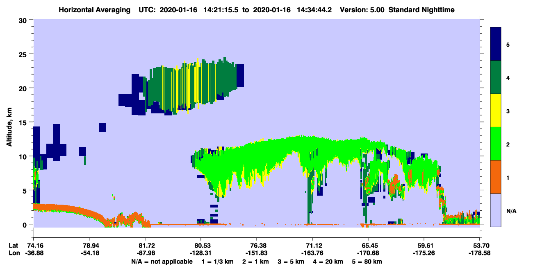The image size is (533, 273).
Task: Click the bright green level 2 colorbar segment
Action: (x=496, y=144)
